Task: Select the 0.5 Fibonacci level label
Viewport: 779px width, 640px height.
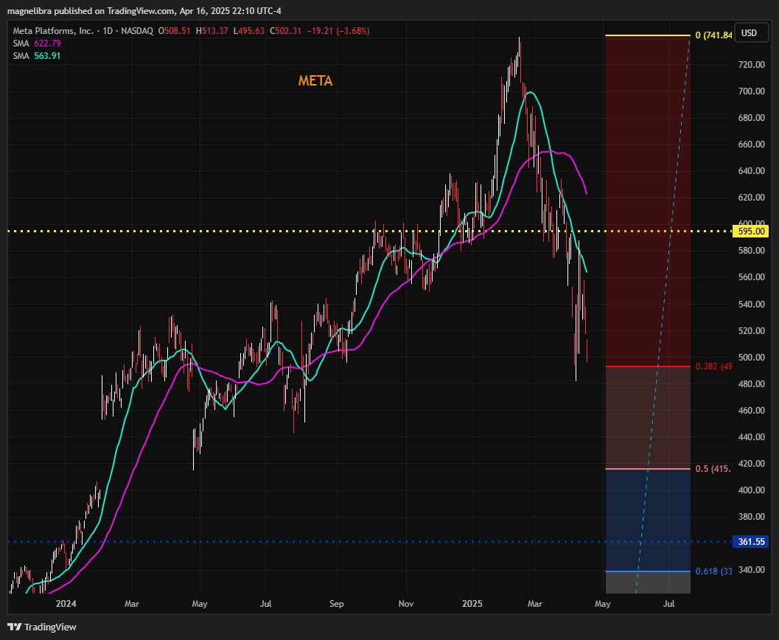Action: click(x=713, y=469)
